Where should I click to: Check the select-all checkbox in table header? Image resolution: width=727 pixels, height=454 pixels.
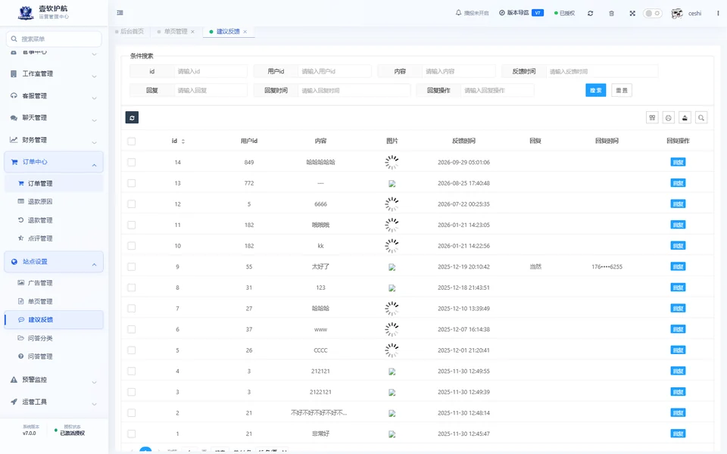132,141
